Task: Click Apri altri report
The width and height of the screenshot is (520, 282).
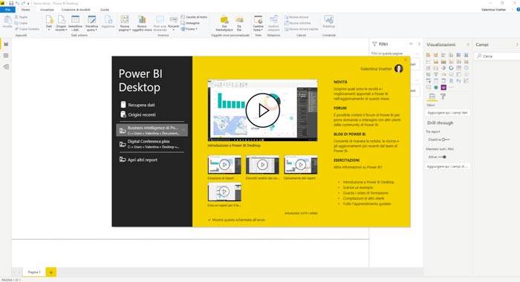Action: tap(139, 160)
